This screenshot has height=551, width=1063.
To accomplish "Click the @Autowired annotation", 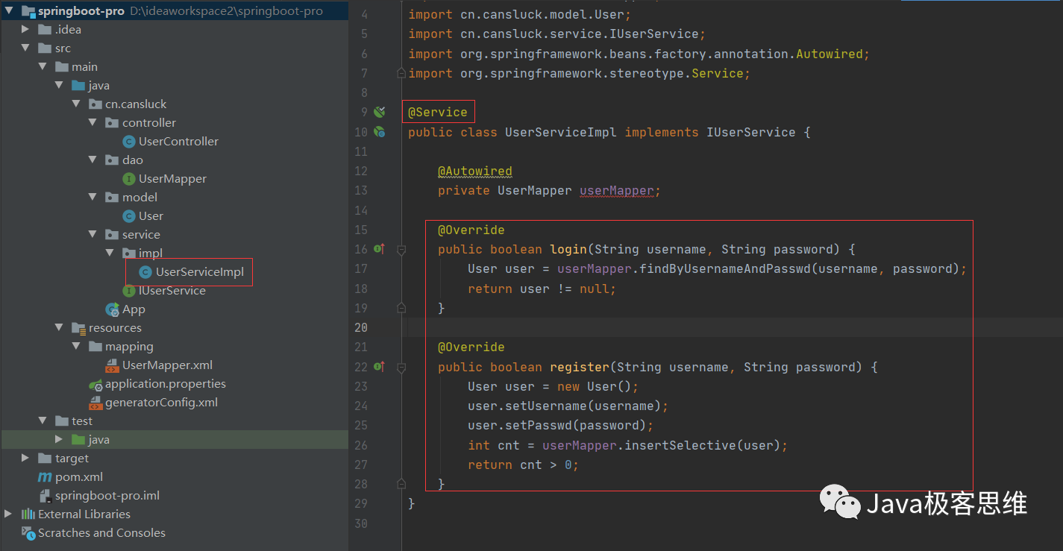I will (x=475, y=171).
